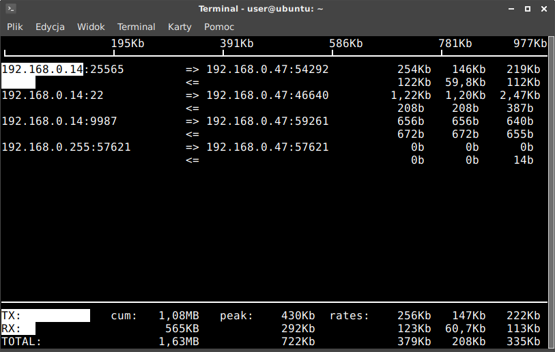
Task: Click the TX bandwidth bar
Action: click(63, 316)
